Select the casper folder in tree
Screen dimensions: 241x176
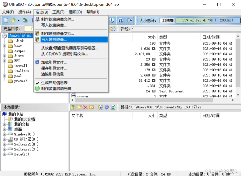point(20,51)
